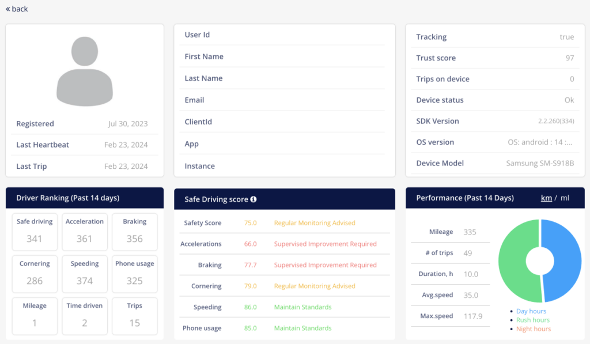This screenshot has width=590, height=344.
Task: Click the Safe Driving score info icon
Action: coord(254,199)
